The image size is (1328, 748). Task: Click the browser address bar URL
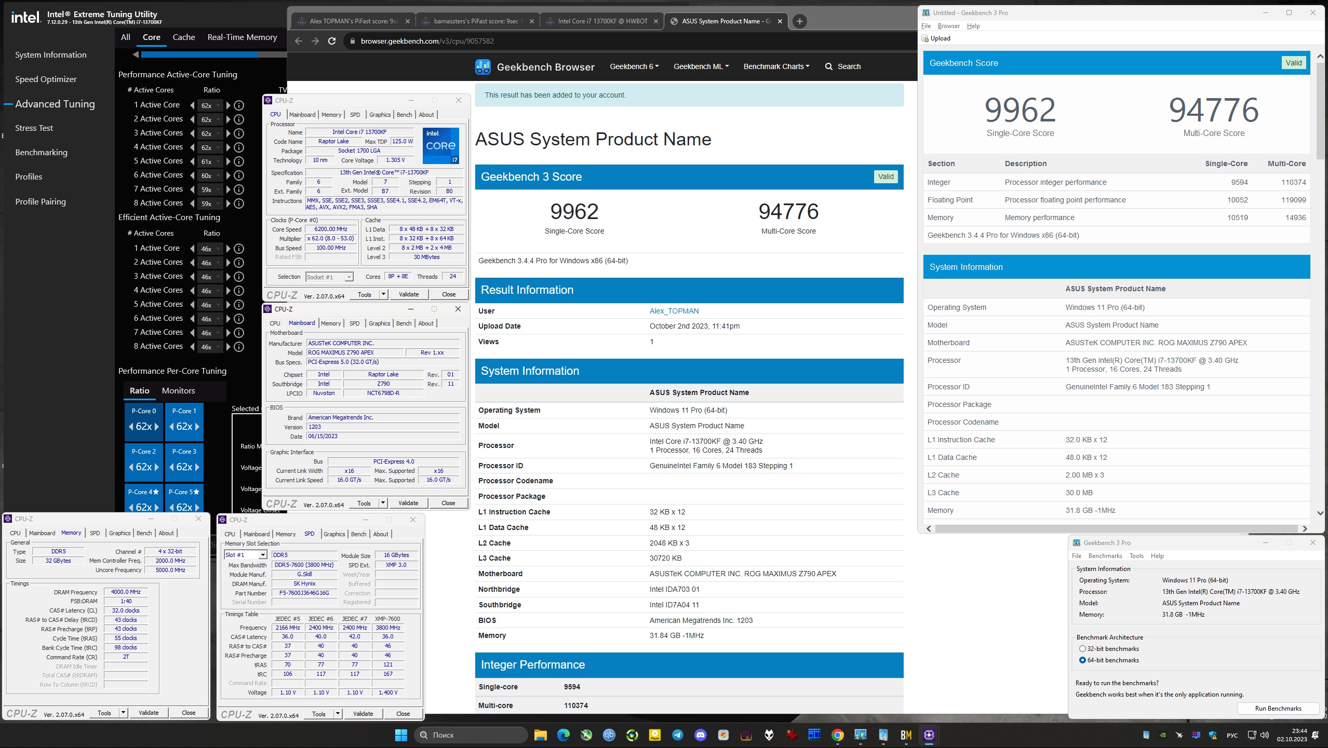point(427,41)
